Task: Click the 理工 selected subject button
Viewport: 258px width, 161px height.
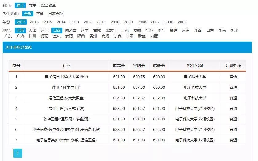Action: [20, 6]
